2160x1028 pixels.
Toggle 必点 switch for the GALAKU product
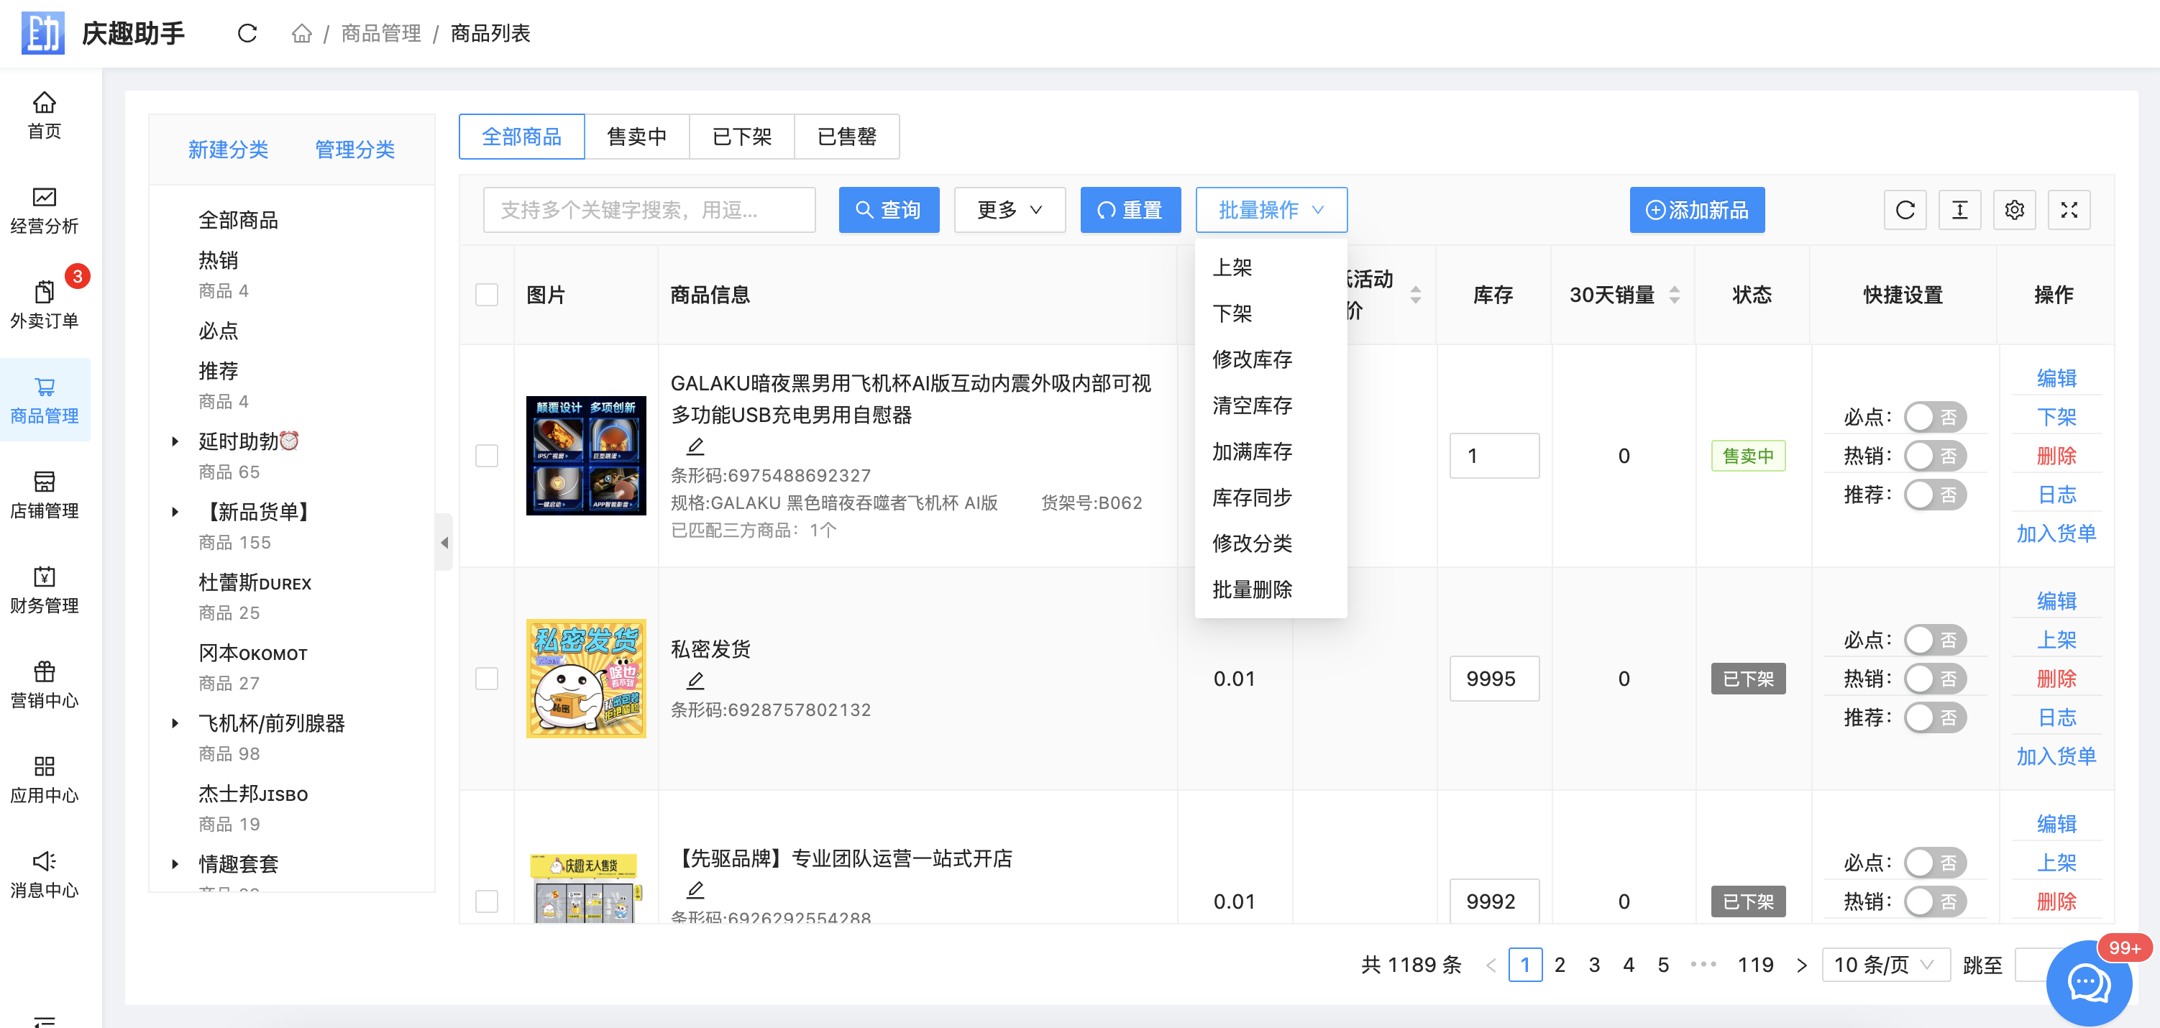click(x=1934, y=417)
